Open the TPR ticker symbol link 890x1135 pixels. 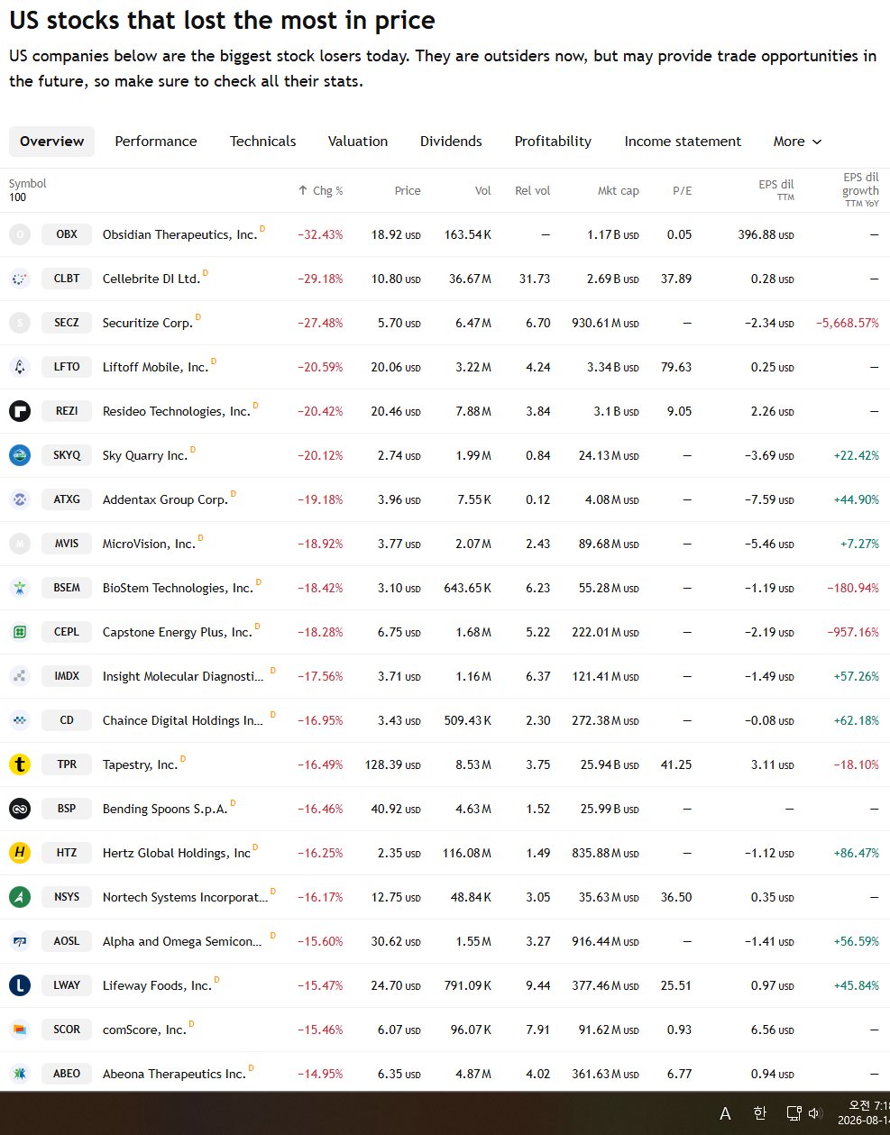click(x=67, y=764)
